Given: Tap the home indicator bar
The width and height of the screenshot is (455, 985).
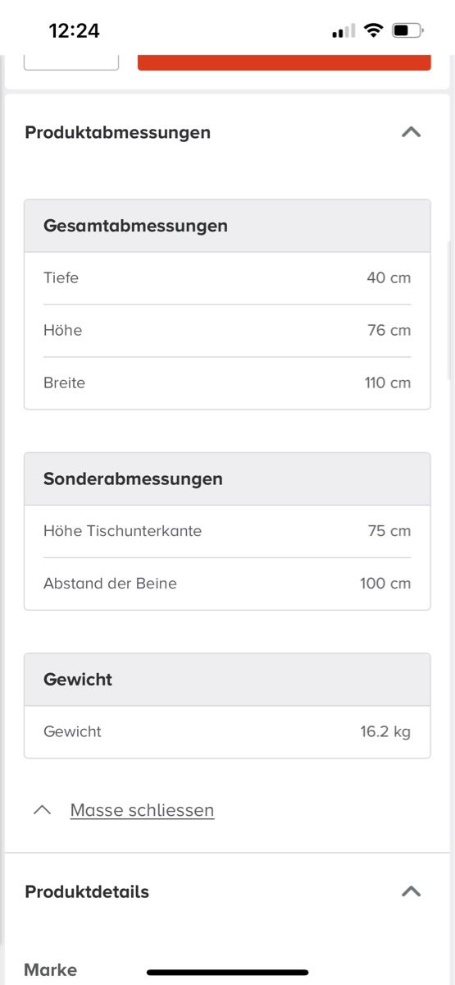Looking at the screenshot, I should pyautogui.click(x=227, y=973).
